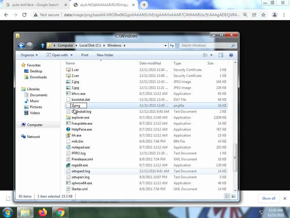This screenshot has width=290, height=218.
Task: Open Firefox from taskbar
Action: pos(43,212)
